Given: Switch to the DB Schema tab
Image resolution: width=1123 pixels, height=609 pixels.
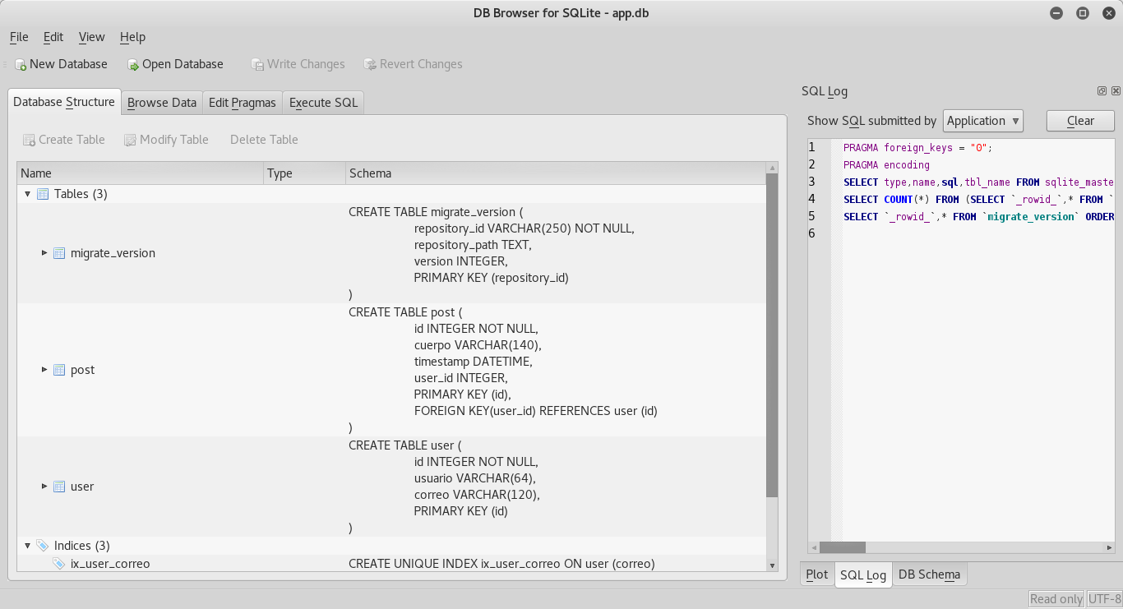Looking at the screenshot, I should [x=929, y=574].
